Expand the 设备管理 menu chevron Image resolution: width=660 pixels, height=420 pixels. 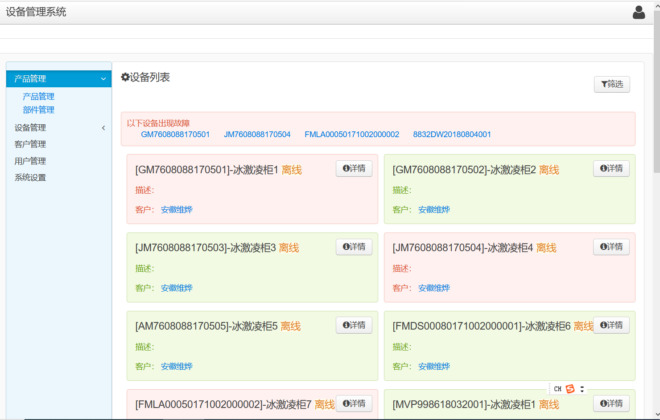[x=103, y=128]
